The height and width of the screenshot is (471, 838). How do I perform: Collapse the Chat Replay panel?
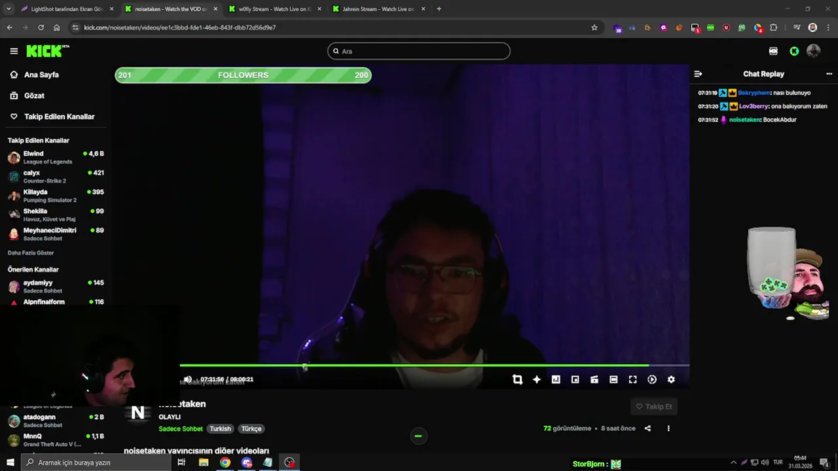pos(698,74)
